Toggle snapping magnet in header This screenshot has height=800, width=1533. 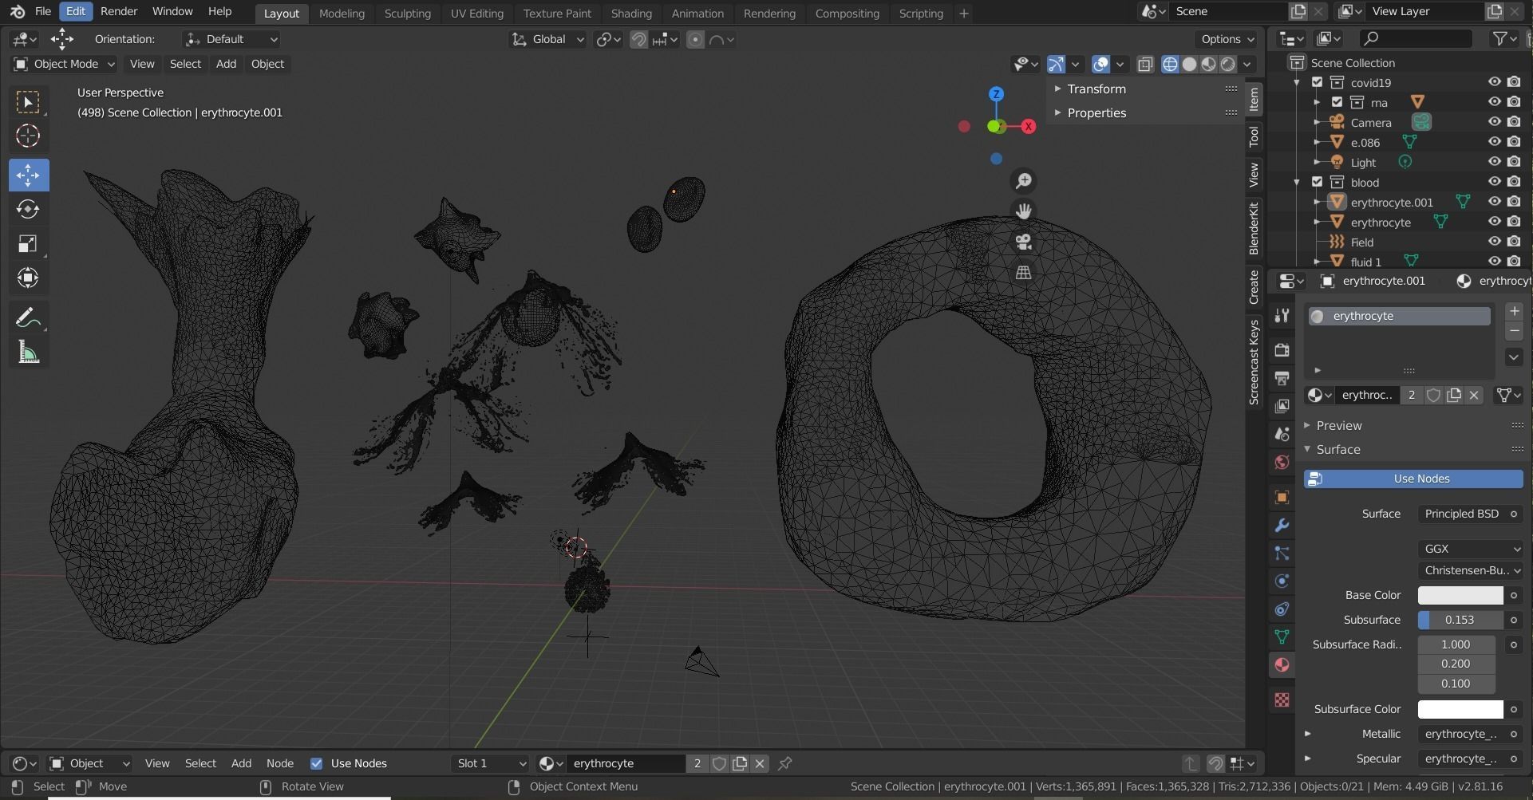pyautogui.click(x=638, y=39)
